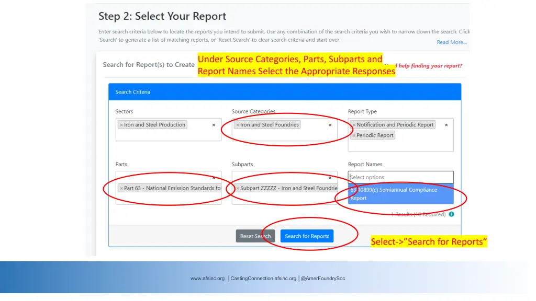Click Need help finding your report link
The width and height of the screenshot is (536, 301).
tap(423, 65)
